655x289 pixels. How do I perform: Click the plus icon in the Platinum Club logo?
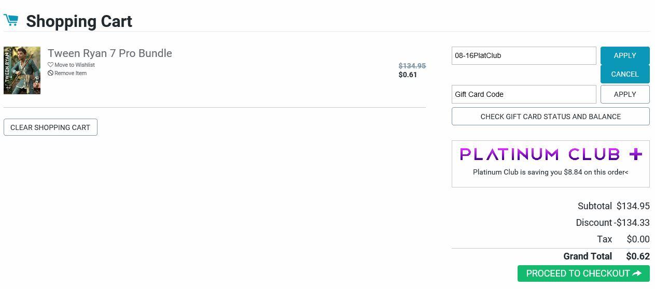[636, 154]
